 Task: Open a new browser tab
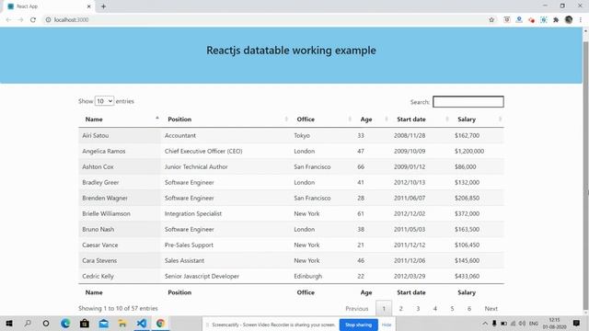click(x=103, y=6)
